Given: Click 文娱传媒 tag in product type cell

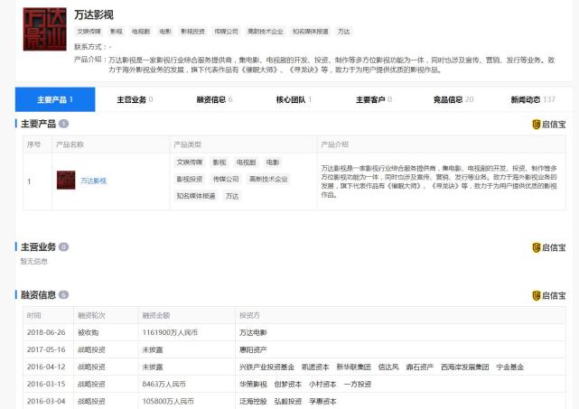Looking at the screenshot, I should tap(190, 162).
